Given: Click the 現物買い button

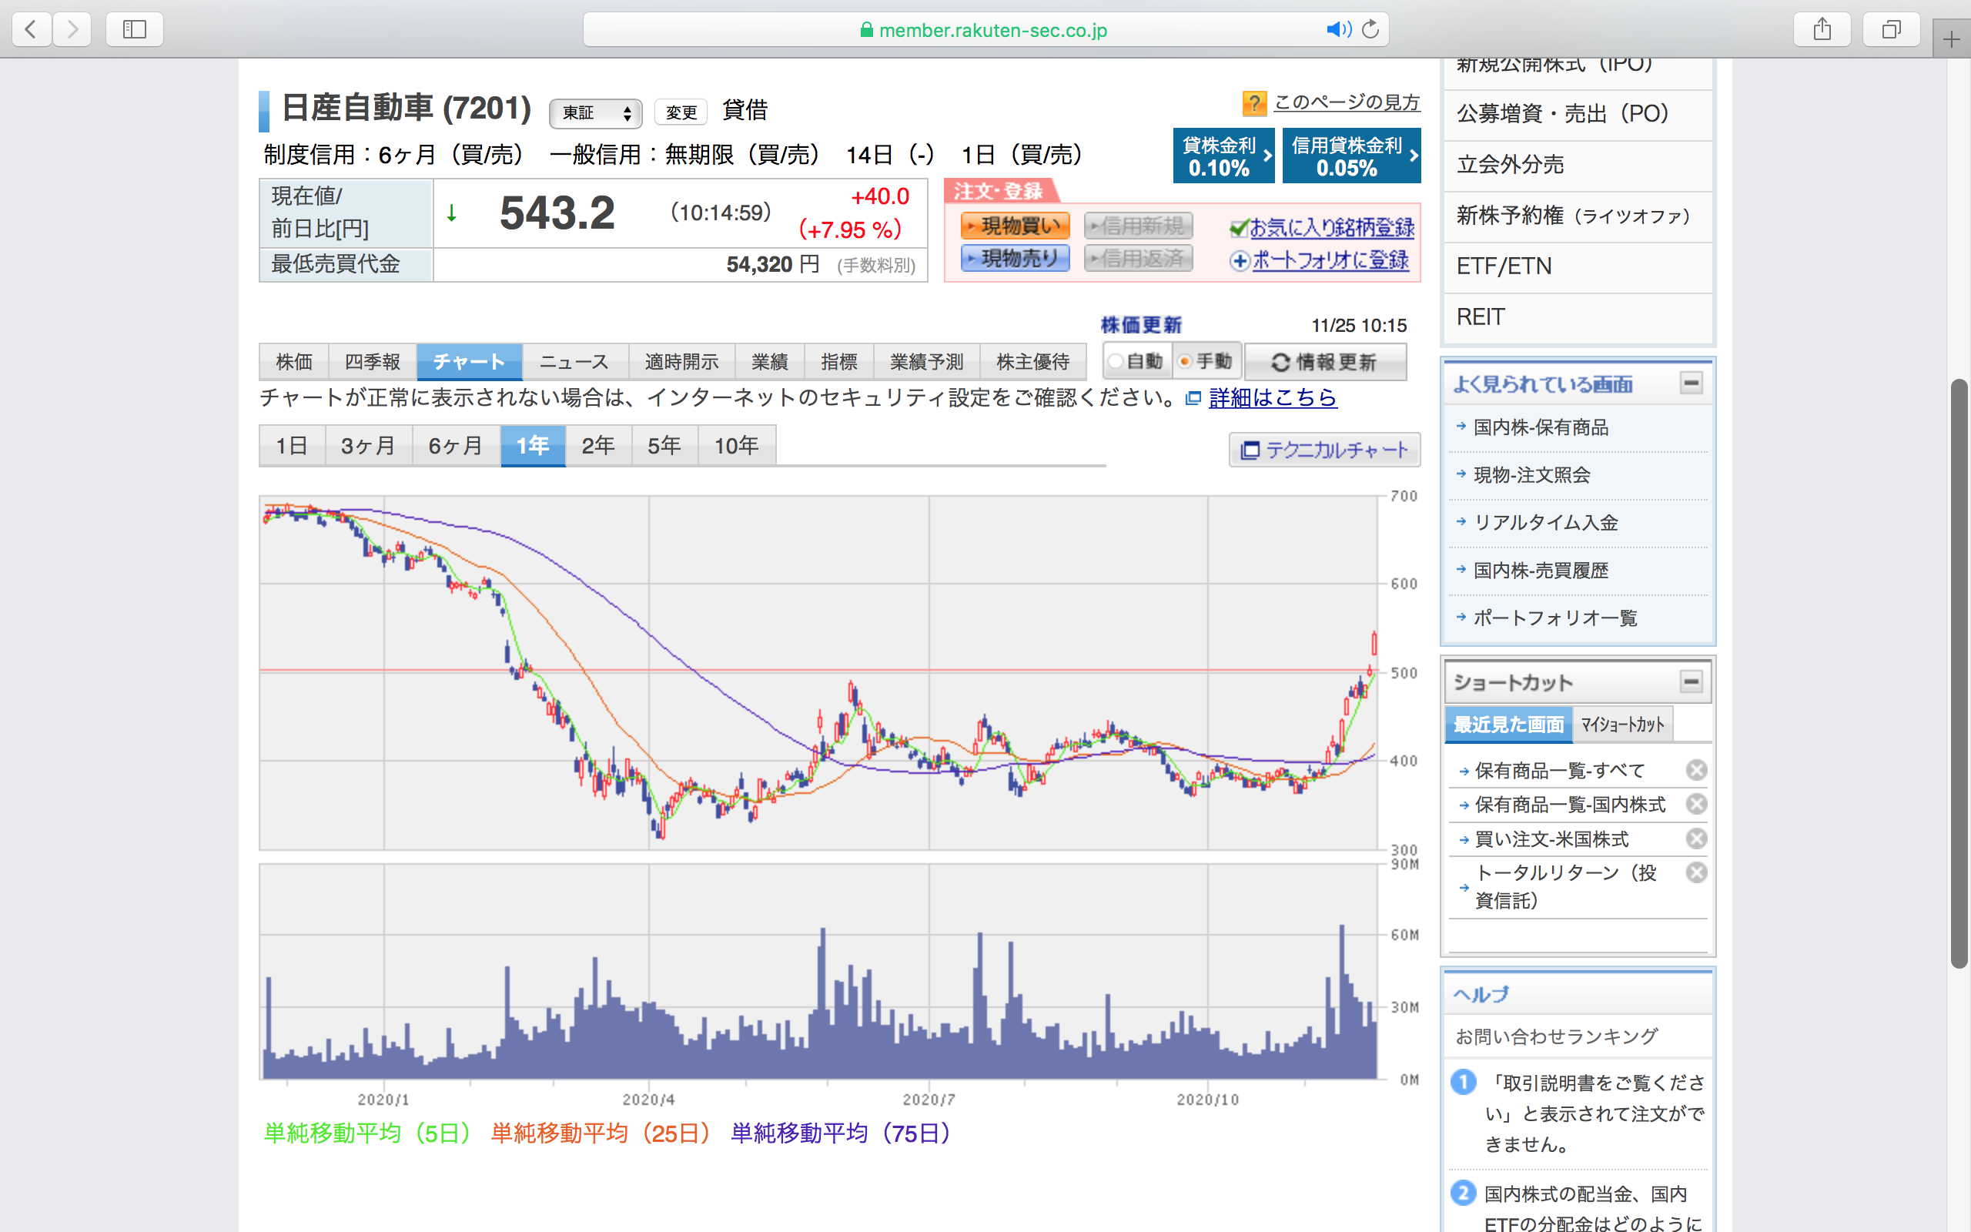Looking at the screenshot, I should pos(1015,226).
